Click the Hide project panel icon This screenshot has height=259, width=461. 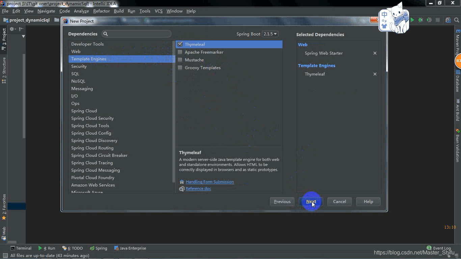pyautogui.click(x=21, y=29)
